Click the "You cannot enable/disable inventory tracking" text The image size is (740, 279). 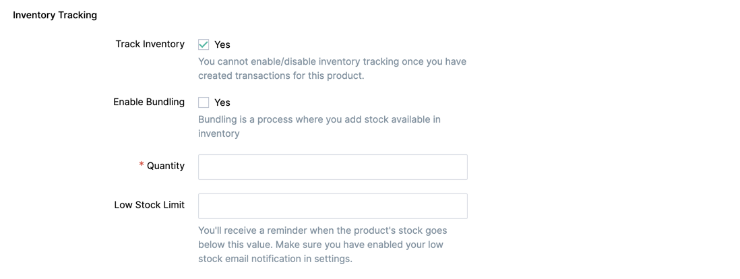(x=332, y=61)
